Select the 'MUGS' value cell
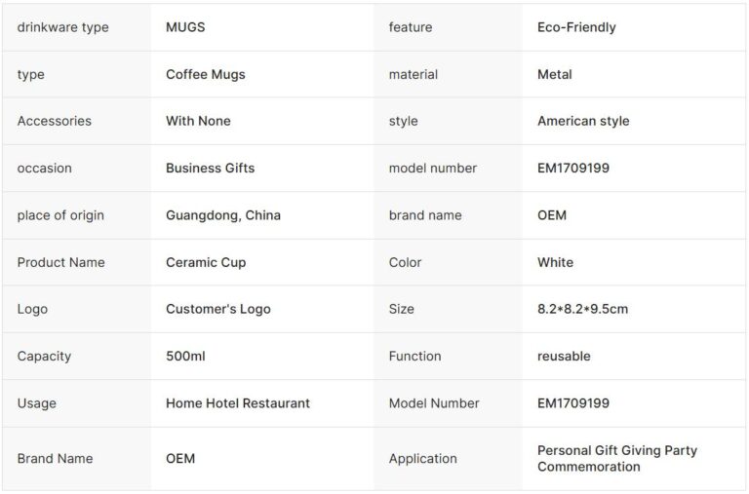 (185, 27)
